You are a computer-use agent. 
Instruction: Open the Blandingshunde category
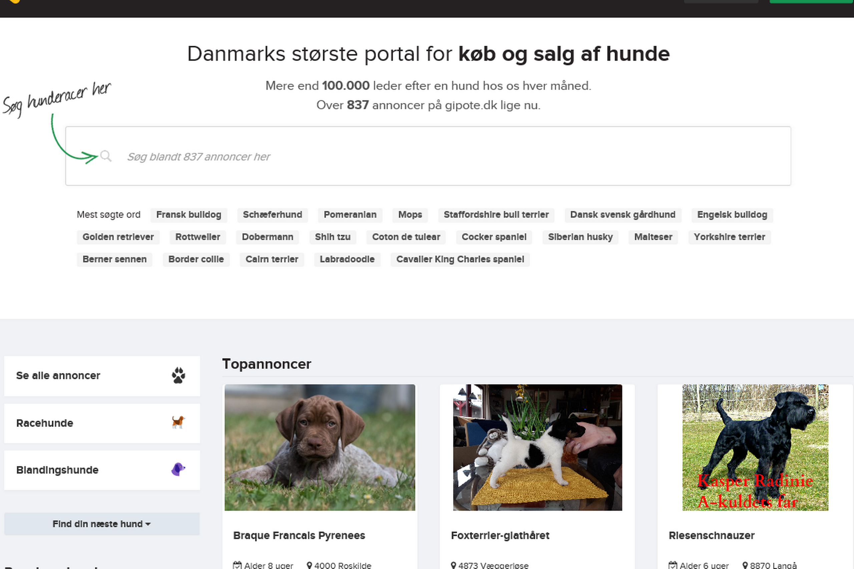coord(57,470)
